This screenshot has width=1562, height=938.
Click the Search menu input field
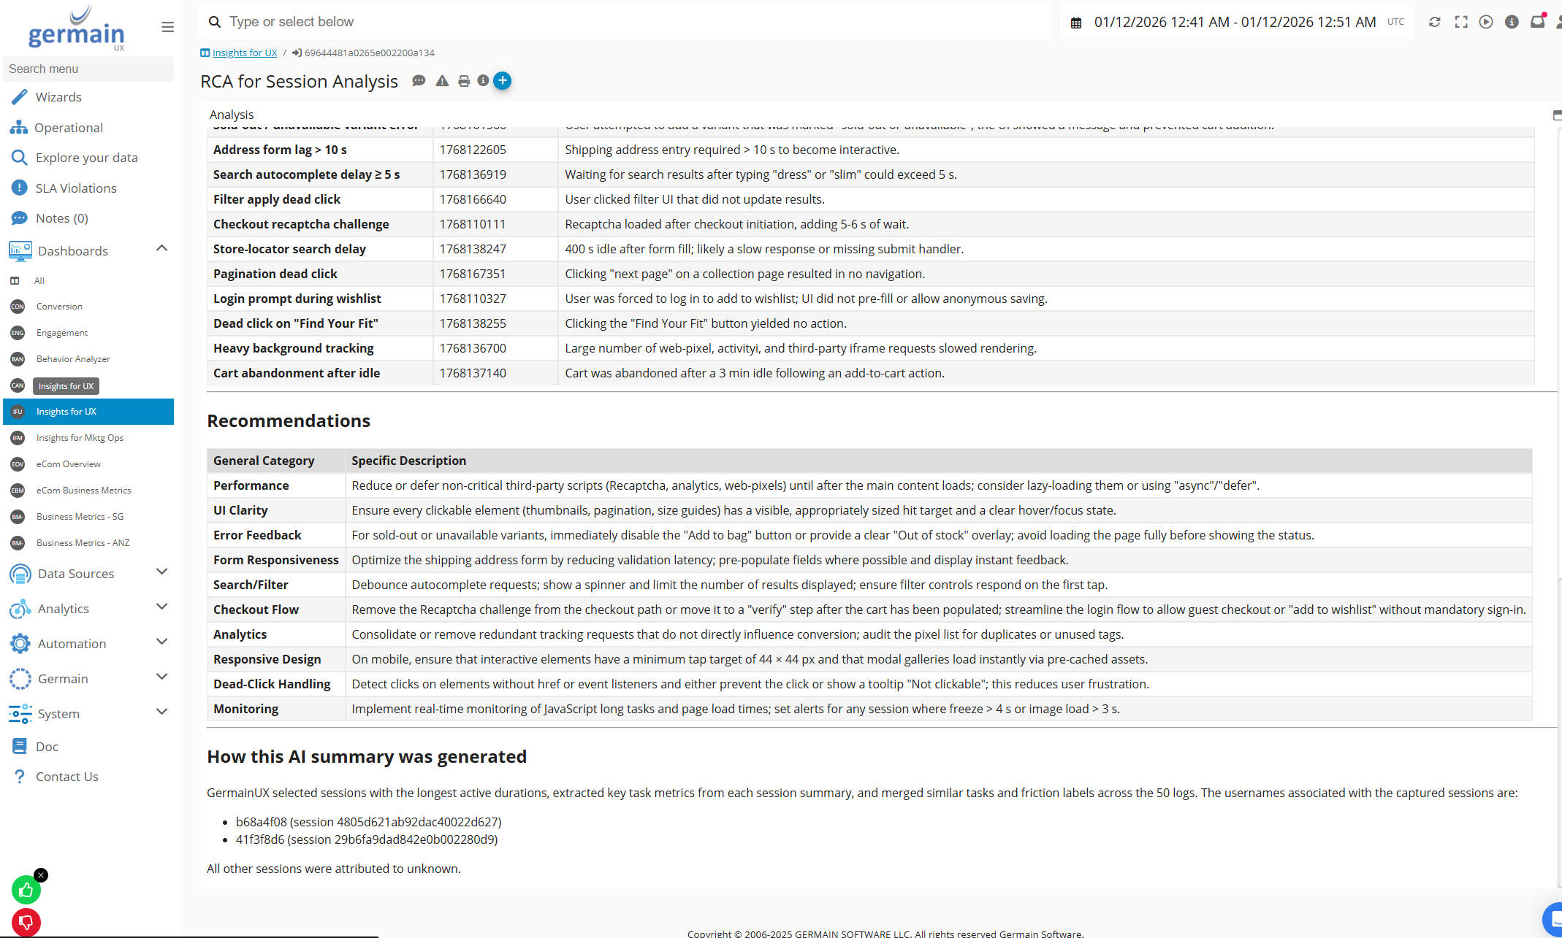click(88, 69)
